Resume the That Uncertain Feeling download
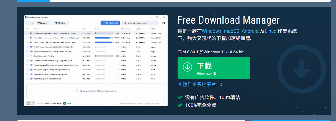This screenshot has height=121, width=336. tap(31, 56)
